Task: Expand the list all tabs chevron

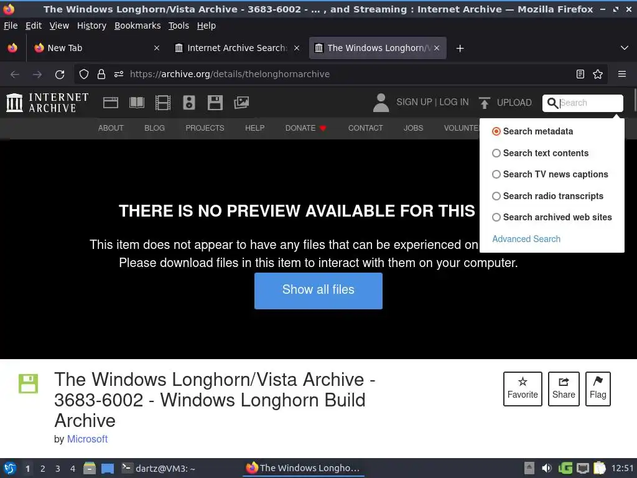Action: [x=625, y=48]
